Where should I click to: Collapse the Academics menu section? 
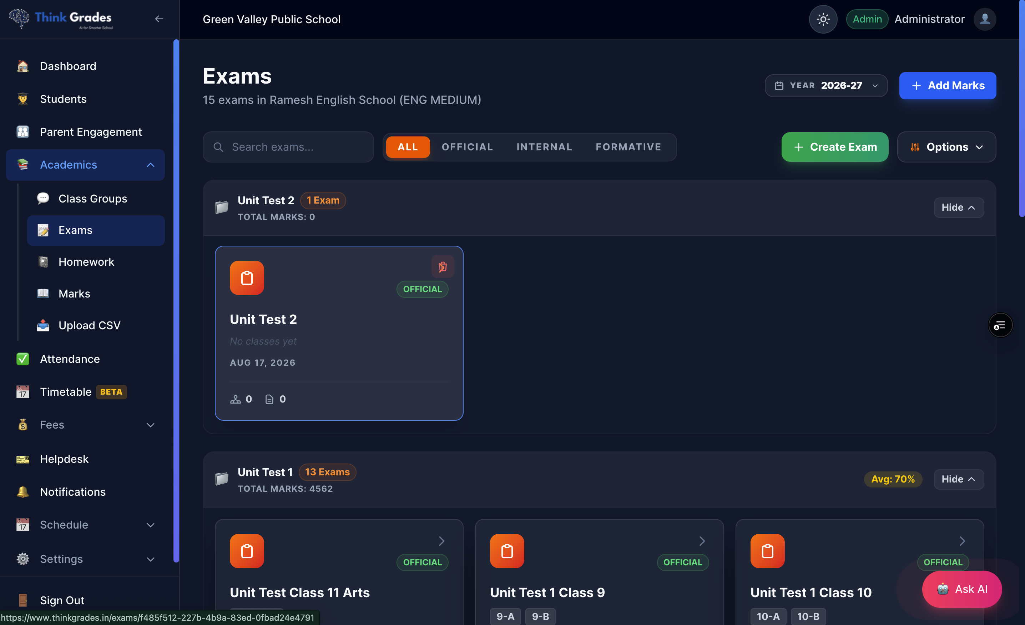[x=151, y=165]
